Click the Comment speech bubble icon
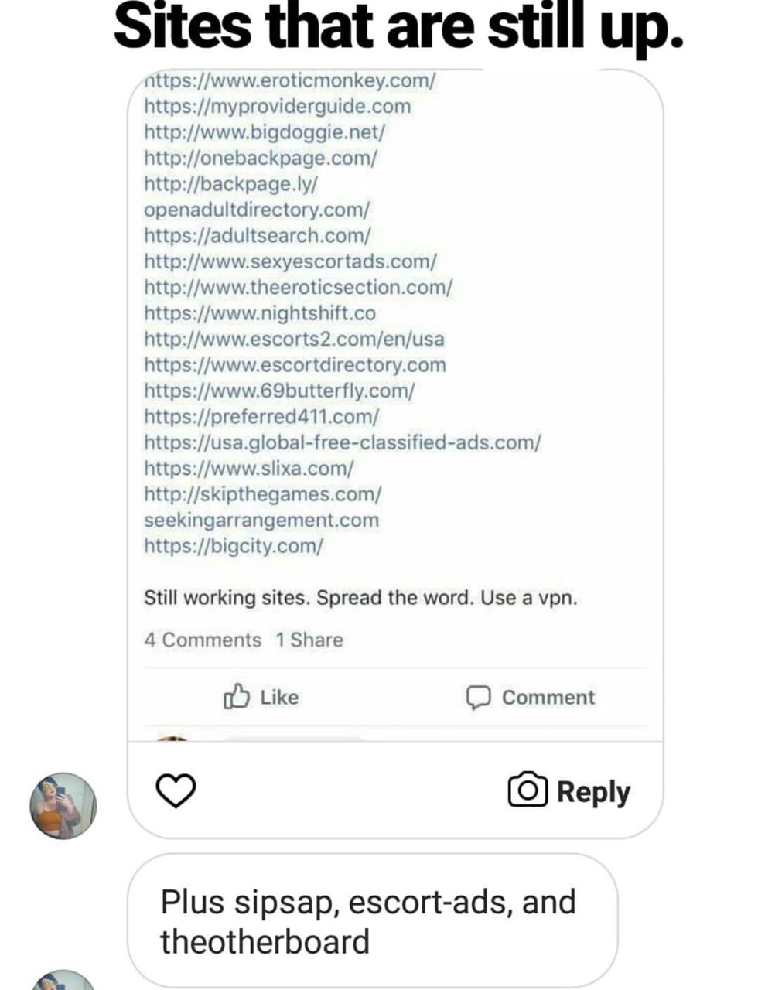Viewport: 758px width, 990px height. coord(478,697)
